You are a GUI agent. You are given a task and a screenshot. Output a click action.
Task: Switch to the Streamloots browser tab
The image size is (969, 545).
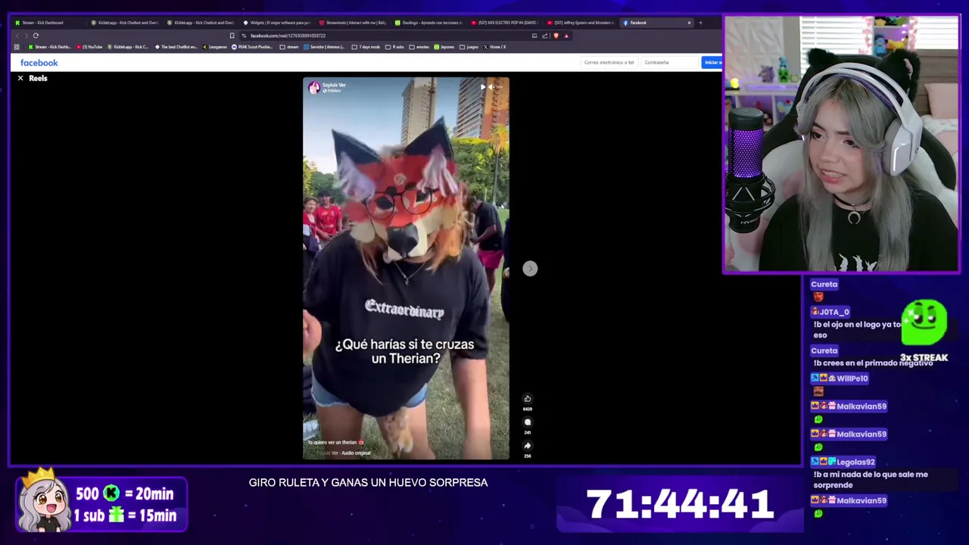pyautogui.click(x=353, y=23)
